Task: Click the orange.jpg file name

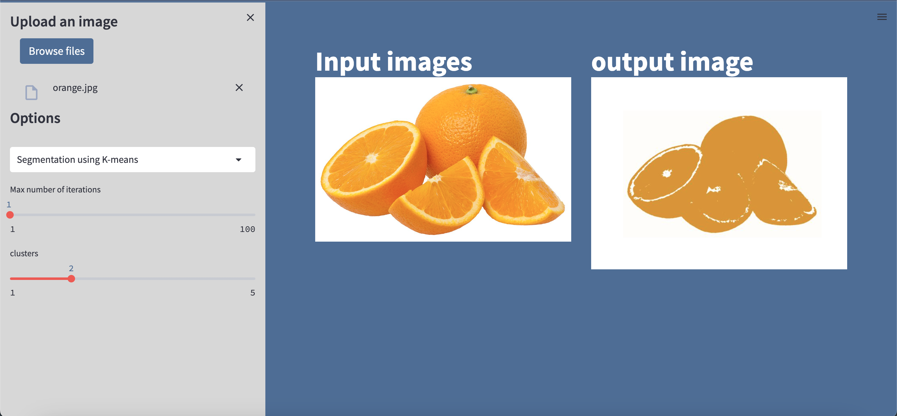Action: 75,88
